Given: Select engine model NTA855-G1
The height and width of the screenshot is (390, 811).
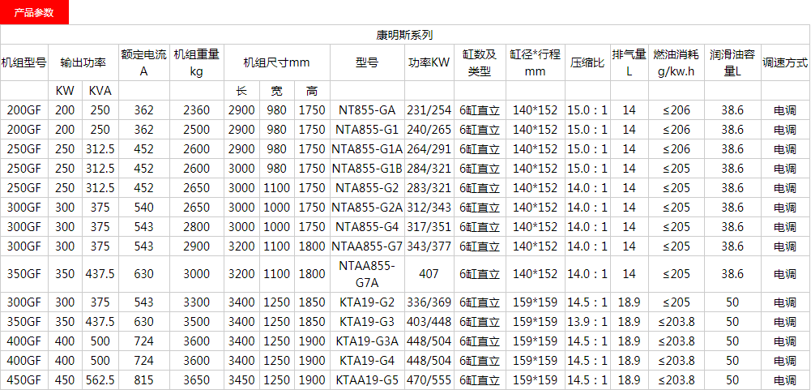Looking at the screenshot, I should pos(367,130).
